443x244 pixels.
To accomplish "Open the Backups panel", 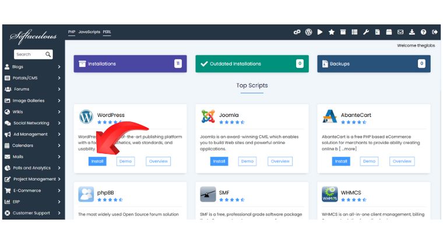I will point(374,64).
